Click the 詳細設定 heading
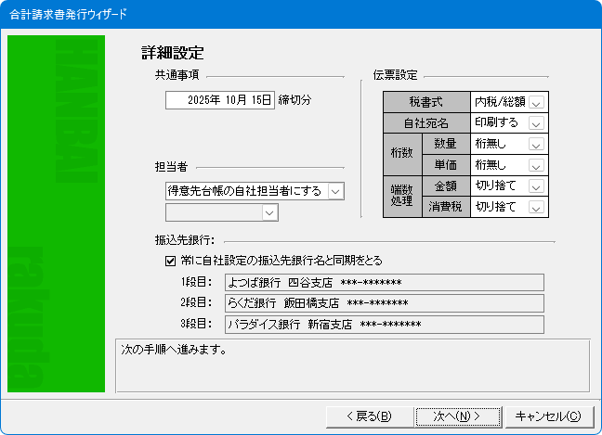This screenshot has width=602, height=435. [172, 53]
